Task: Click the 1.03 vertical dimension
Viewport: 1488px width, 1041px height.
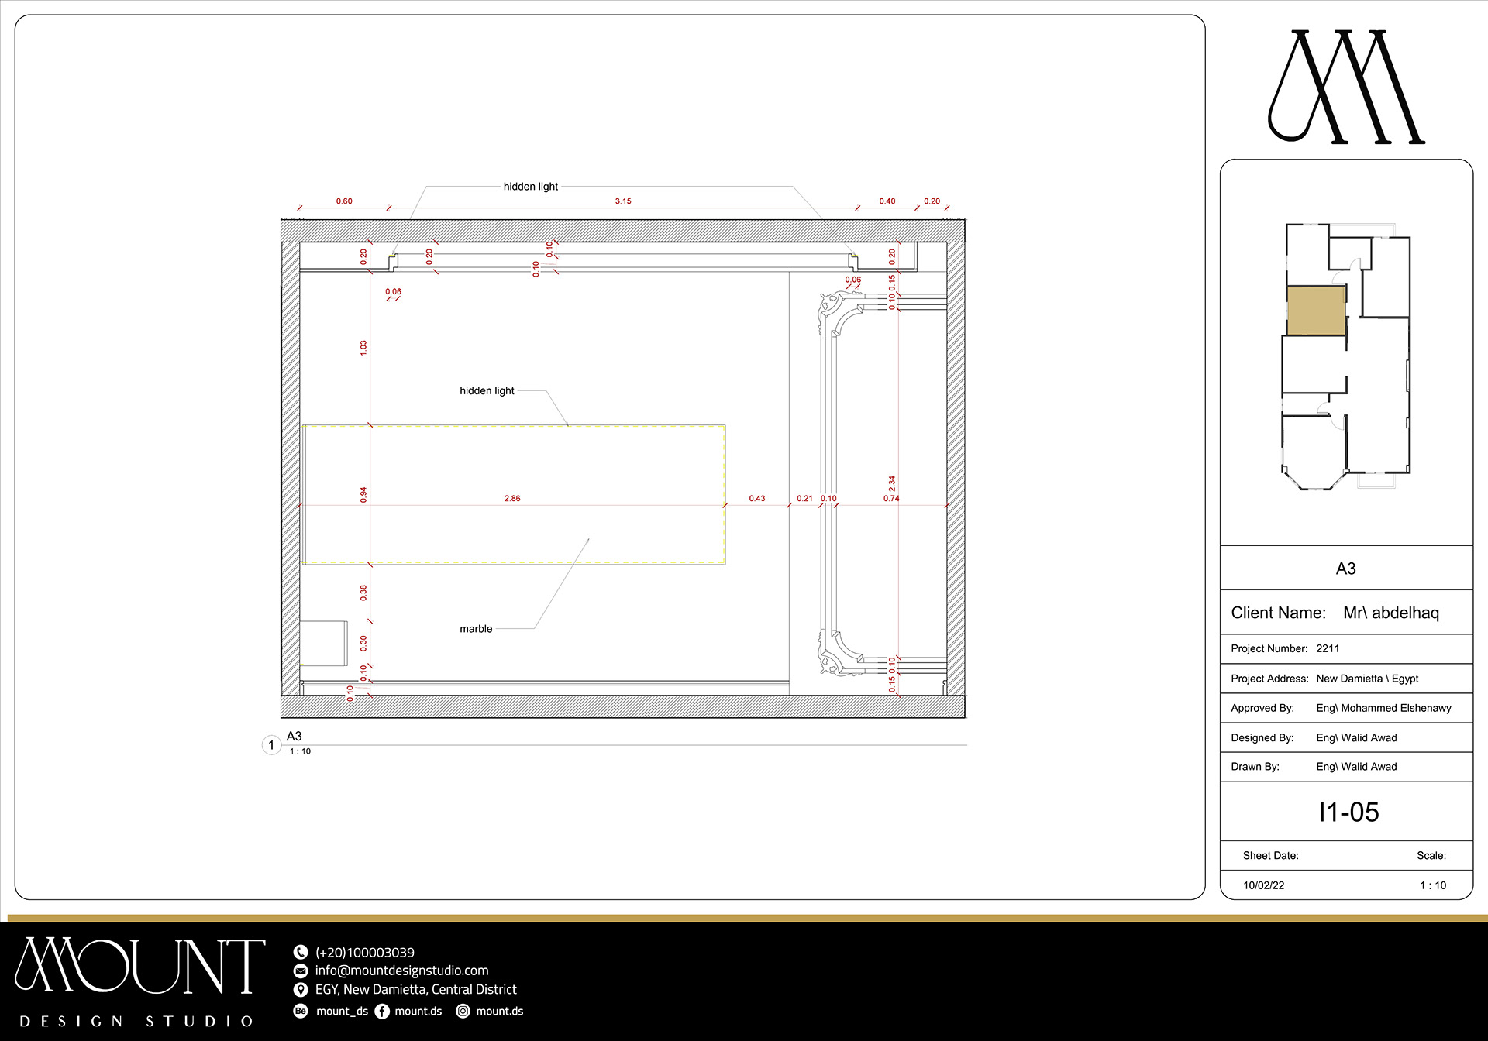Action: coord(363,348)
